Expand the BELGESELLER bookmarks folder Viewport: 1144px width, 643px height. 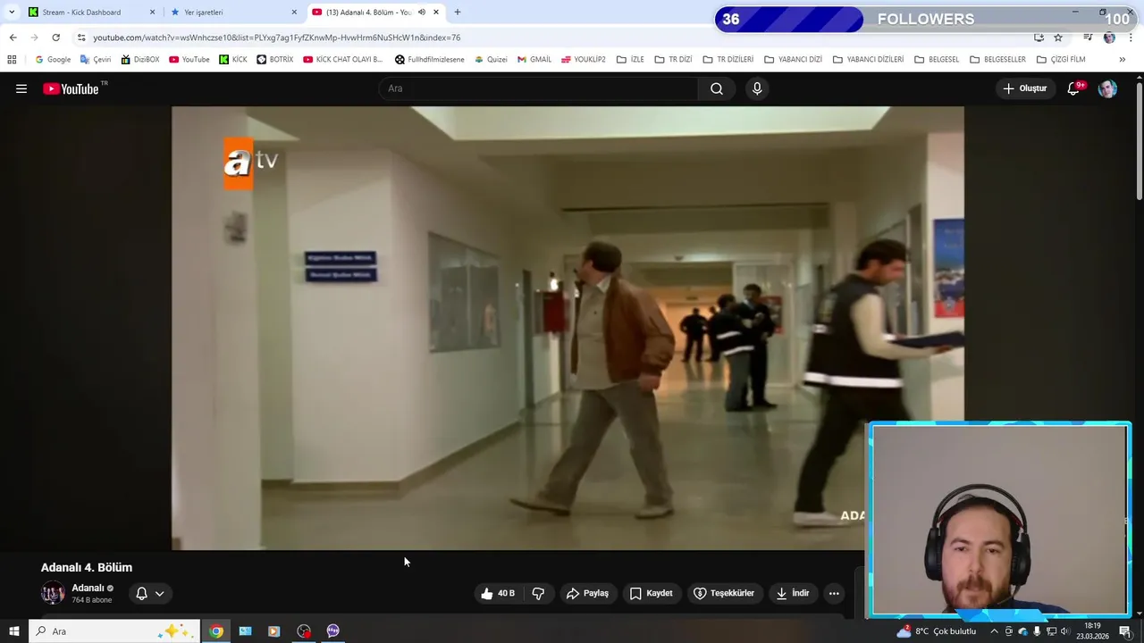(997, 60)
